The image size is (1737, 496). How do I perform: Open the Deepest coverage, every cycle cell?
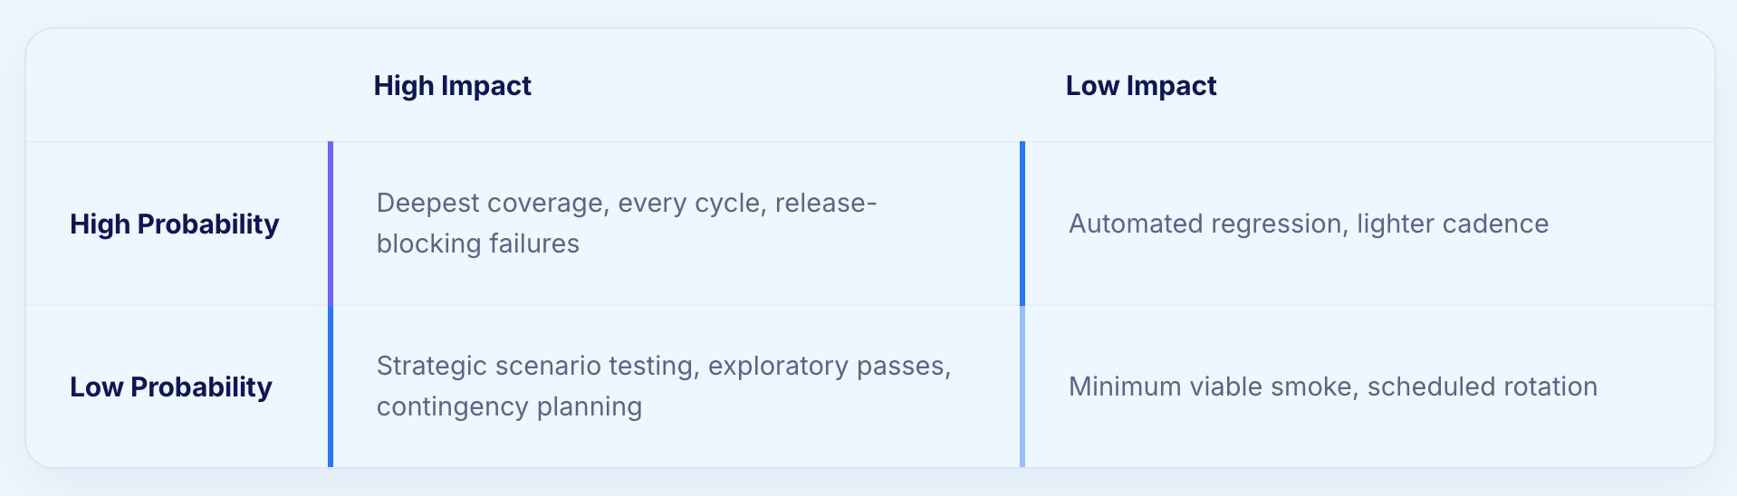pyautogui.click(x=675, y=224)
